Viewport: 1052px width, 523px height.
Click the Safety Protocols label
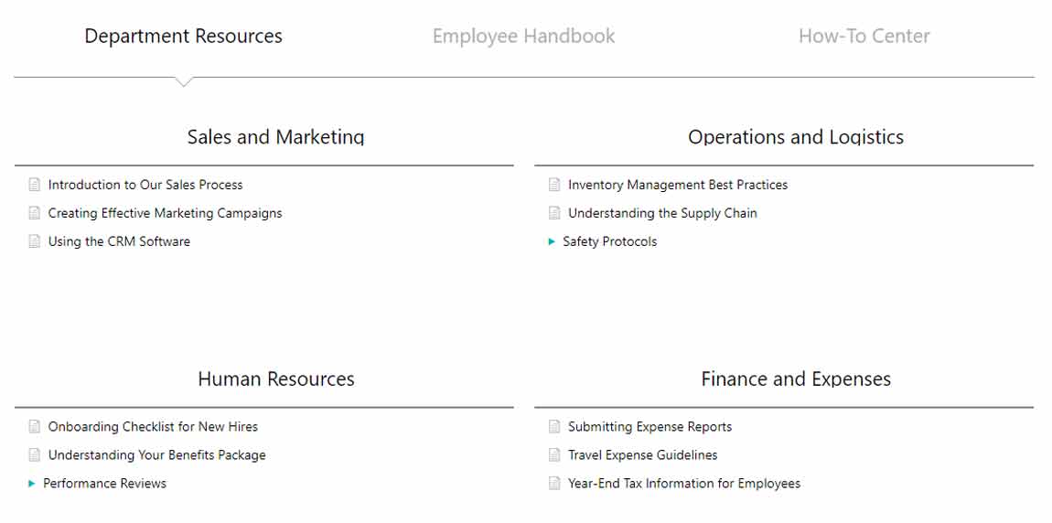pyautogui.click(x=609, y=241)
